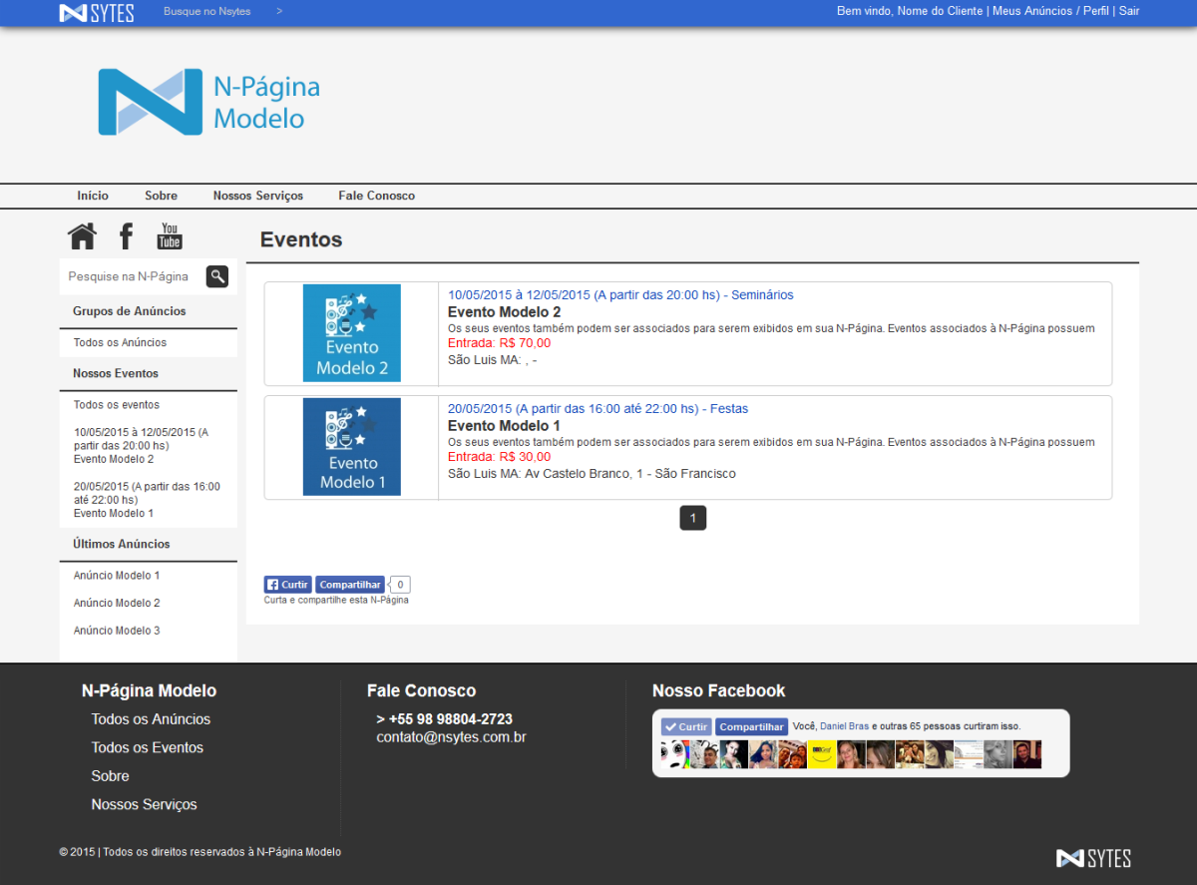Click the search magnifier button
The image size is (1197, 885).
(216, 276)
